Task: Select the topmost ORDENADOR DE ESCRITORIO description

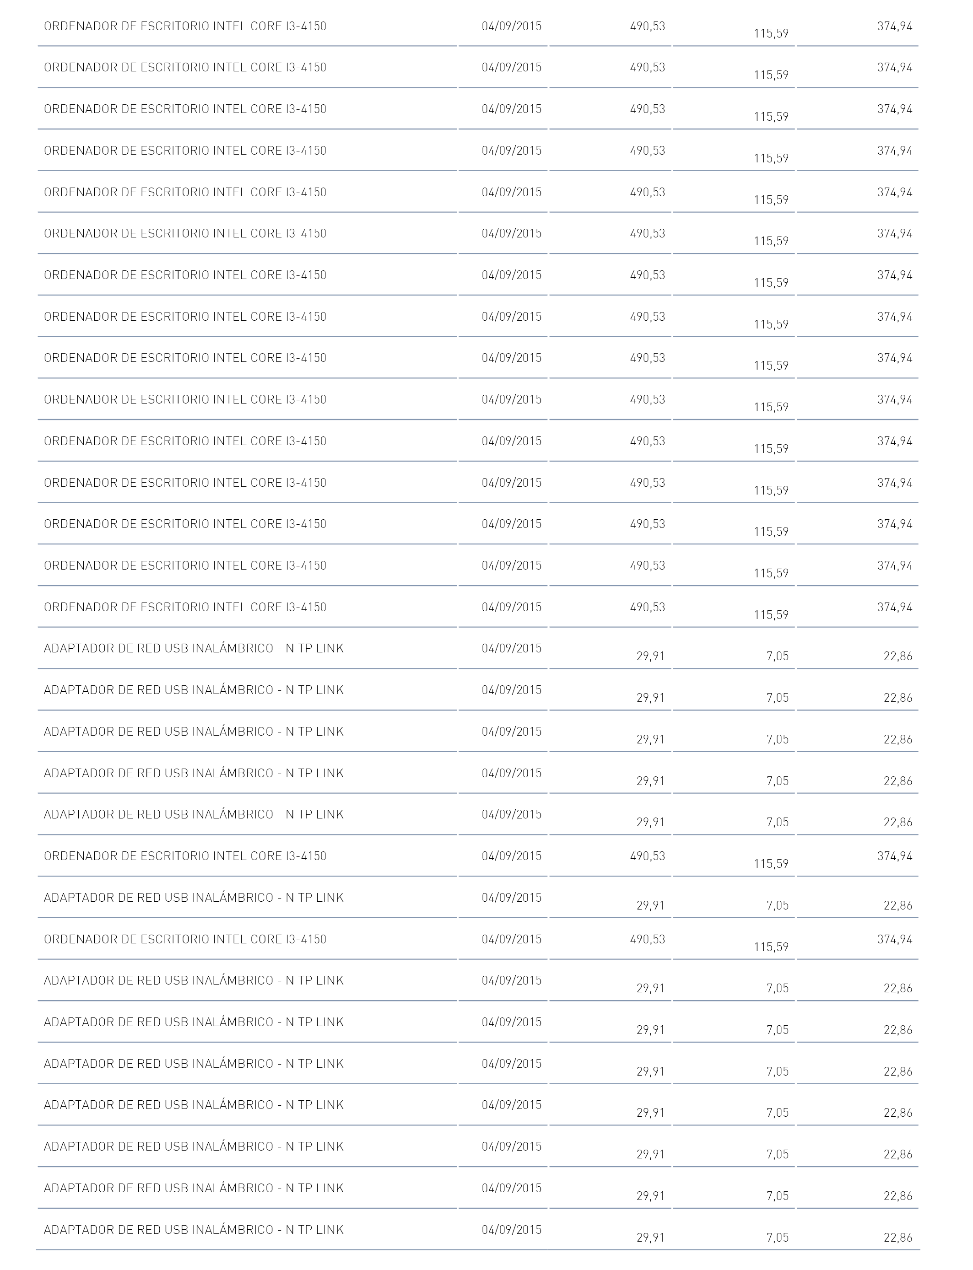Action: 185,26
